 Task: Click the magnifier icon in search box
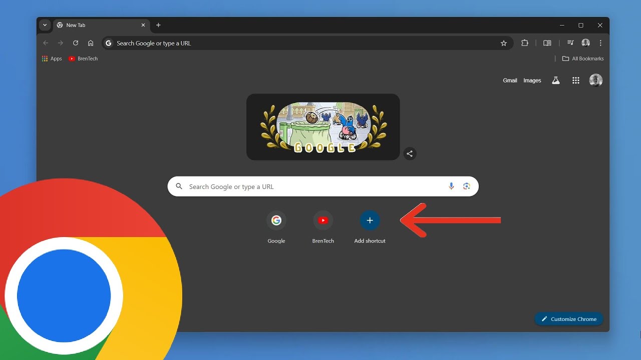pyautogui.click(x=179, y=186)
